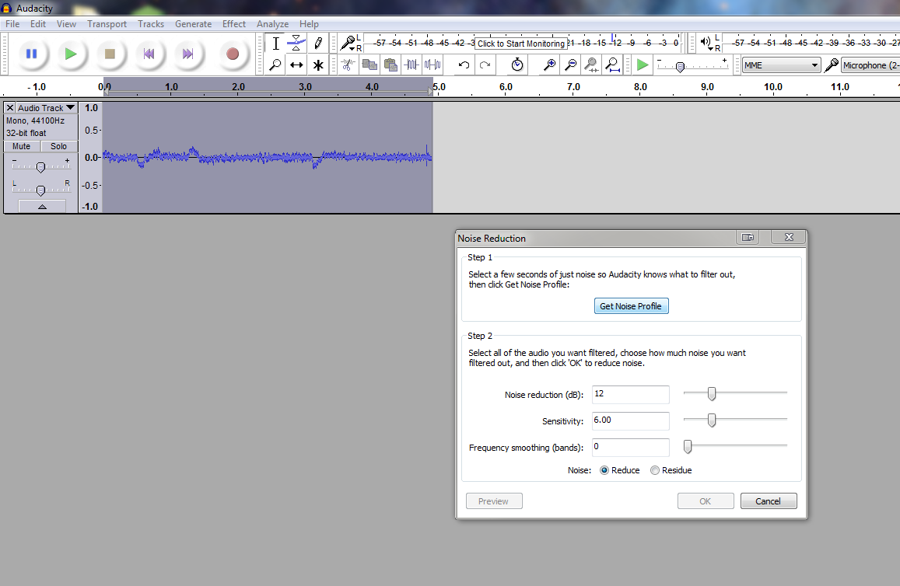Click the playback meter speaker icon
The image size is (900, 586).
tap(706, 43)
